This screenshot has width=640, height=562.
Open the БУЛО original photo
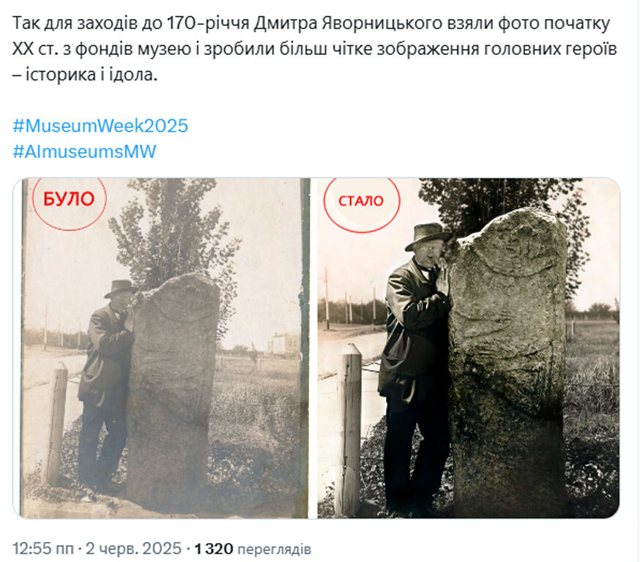[x=163, y=348]
